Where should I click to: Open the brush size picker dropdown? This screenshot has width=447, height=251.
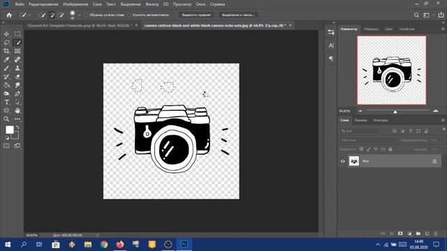pyautogui.click(x=79, y=15)
